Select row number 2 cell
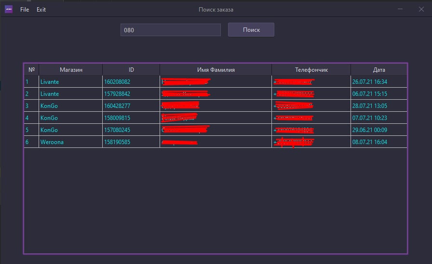Image resolution: width=432 pixels, height=264 pixels. (x=31, y=93)
